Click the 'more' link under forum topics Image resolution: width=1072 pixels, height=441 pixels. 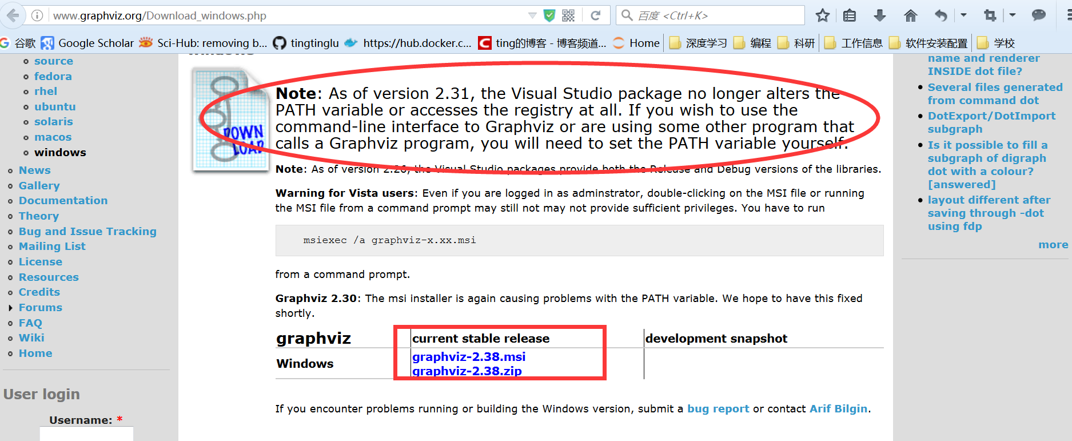(x=1053, y=245)
